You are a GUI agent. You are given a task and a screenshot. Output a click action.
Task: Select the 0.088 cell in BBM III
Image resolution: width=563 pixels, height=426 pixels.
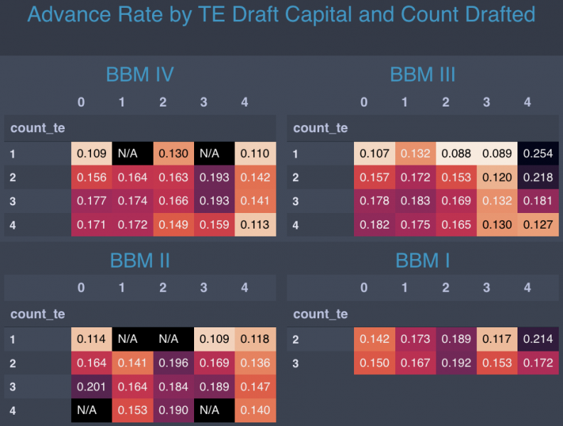456,154
